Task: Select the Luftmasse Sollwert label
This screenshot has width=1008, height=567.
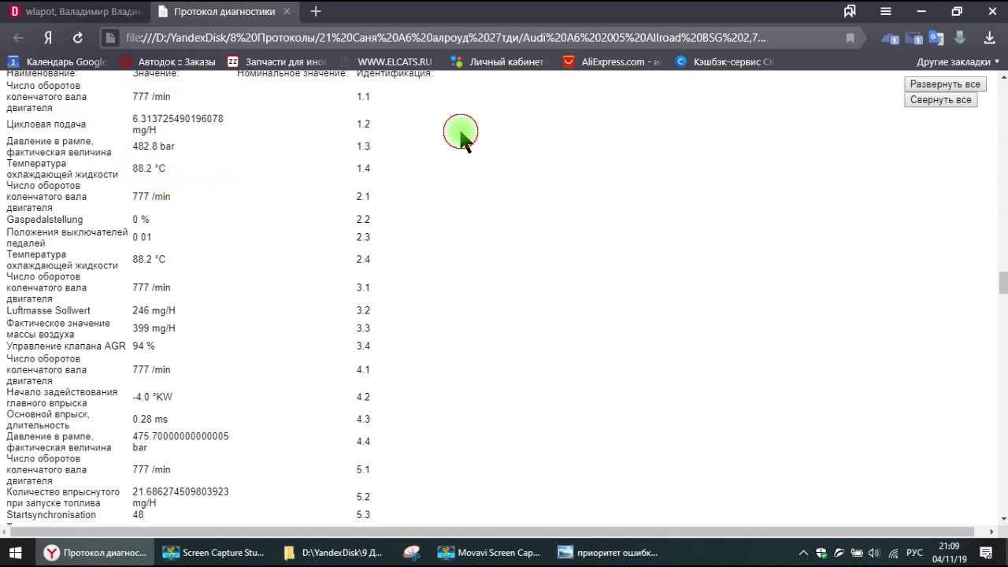Action: pyautogui.click(x=49, y=311)
